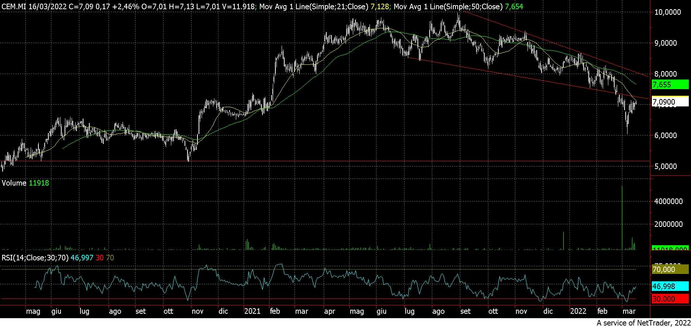This screenshot has width=691, height=327.
Task: Click the Mov Avg (Simple;50;Close) label
Action: (x=447, y=7)
